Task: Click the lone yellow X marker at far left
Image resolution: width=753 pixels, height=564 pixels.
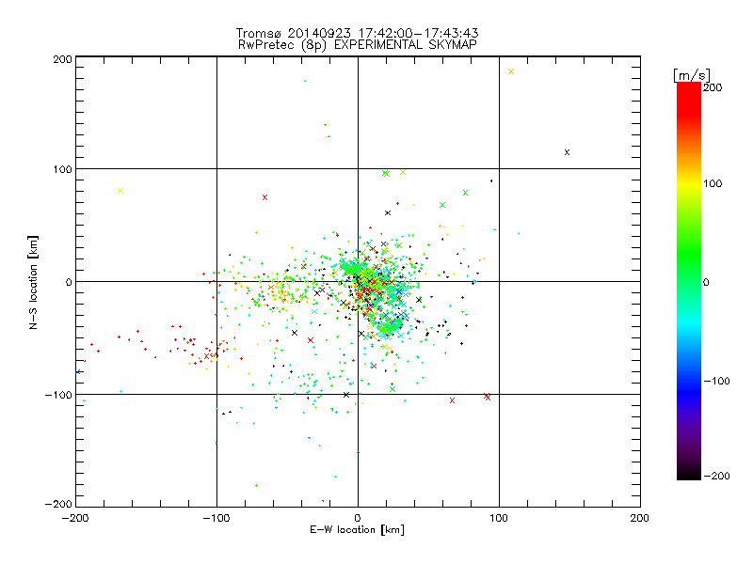Action: pos(120,191)
